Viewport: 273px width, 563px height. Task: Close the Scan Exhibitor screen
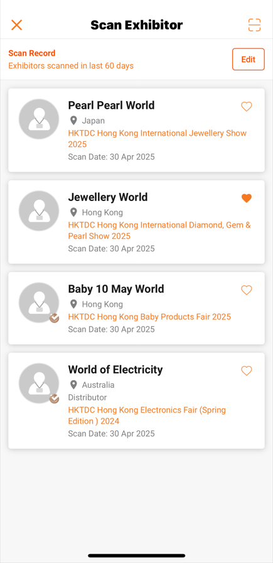pos(16,25)
